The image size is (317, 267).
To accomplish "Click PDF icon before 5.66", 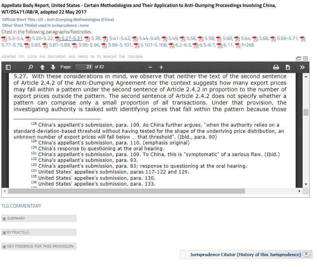I will pyautogui.click(x=255, y=38).
